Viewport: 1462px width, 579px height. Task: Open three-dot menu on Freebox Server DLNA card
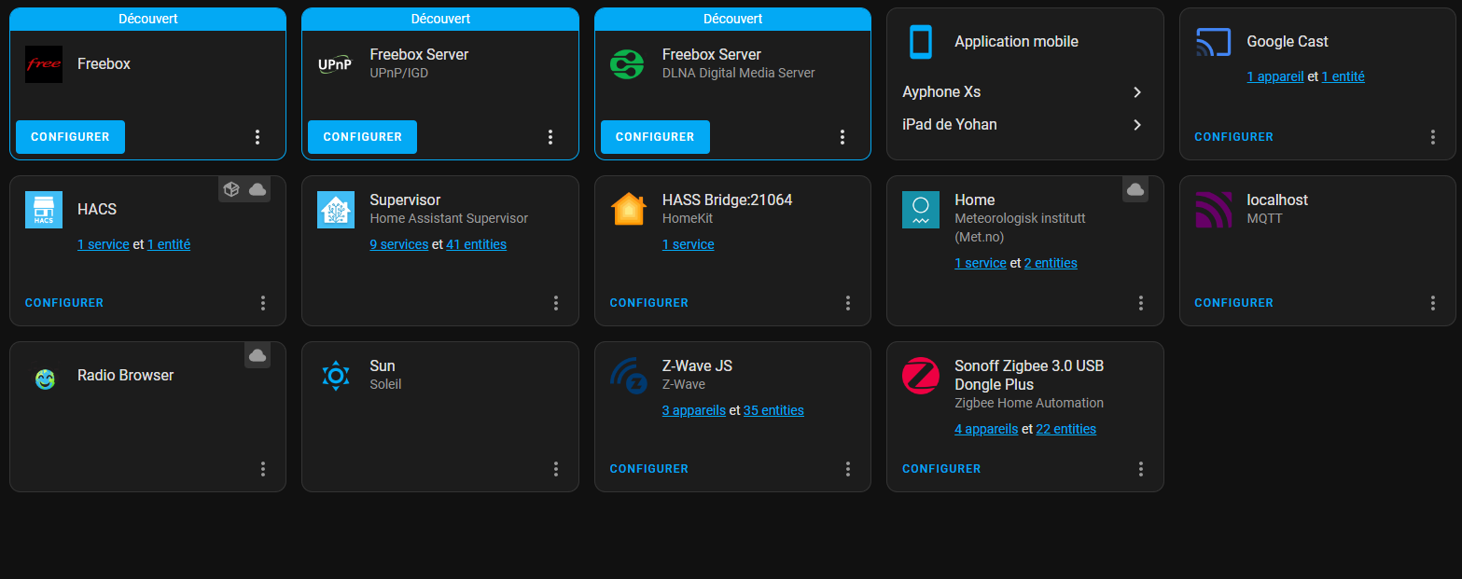click(x=842, y=137)
